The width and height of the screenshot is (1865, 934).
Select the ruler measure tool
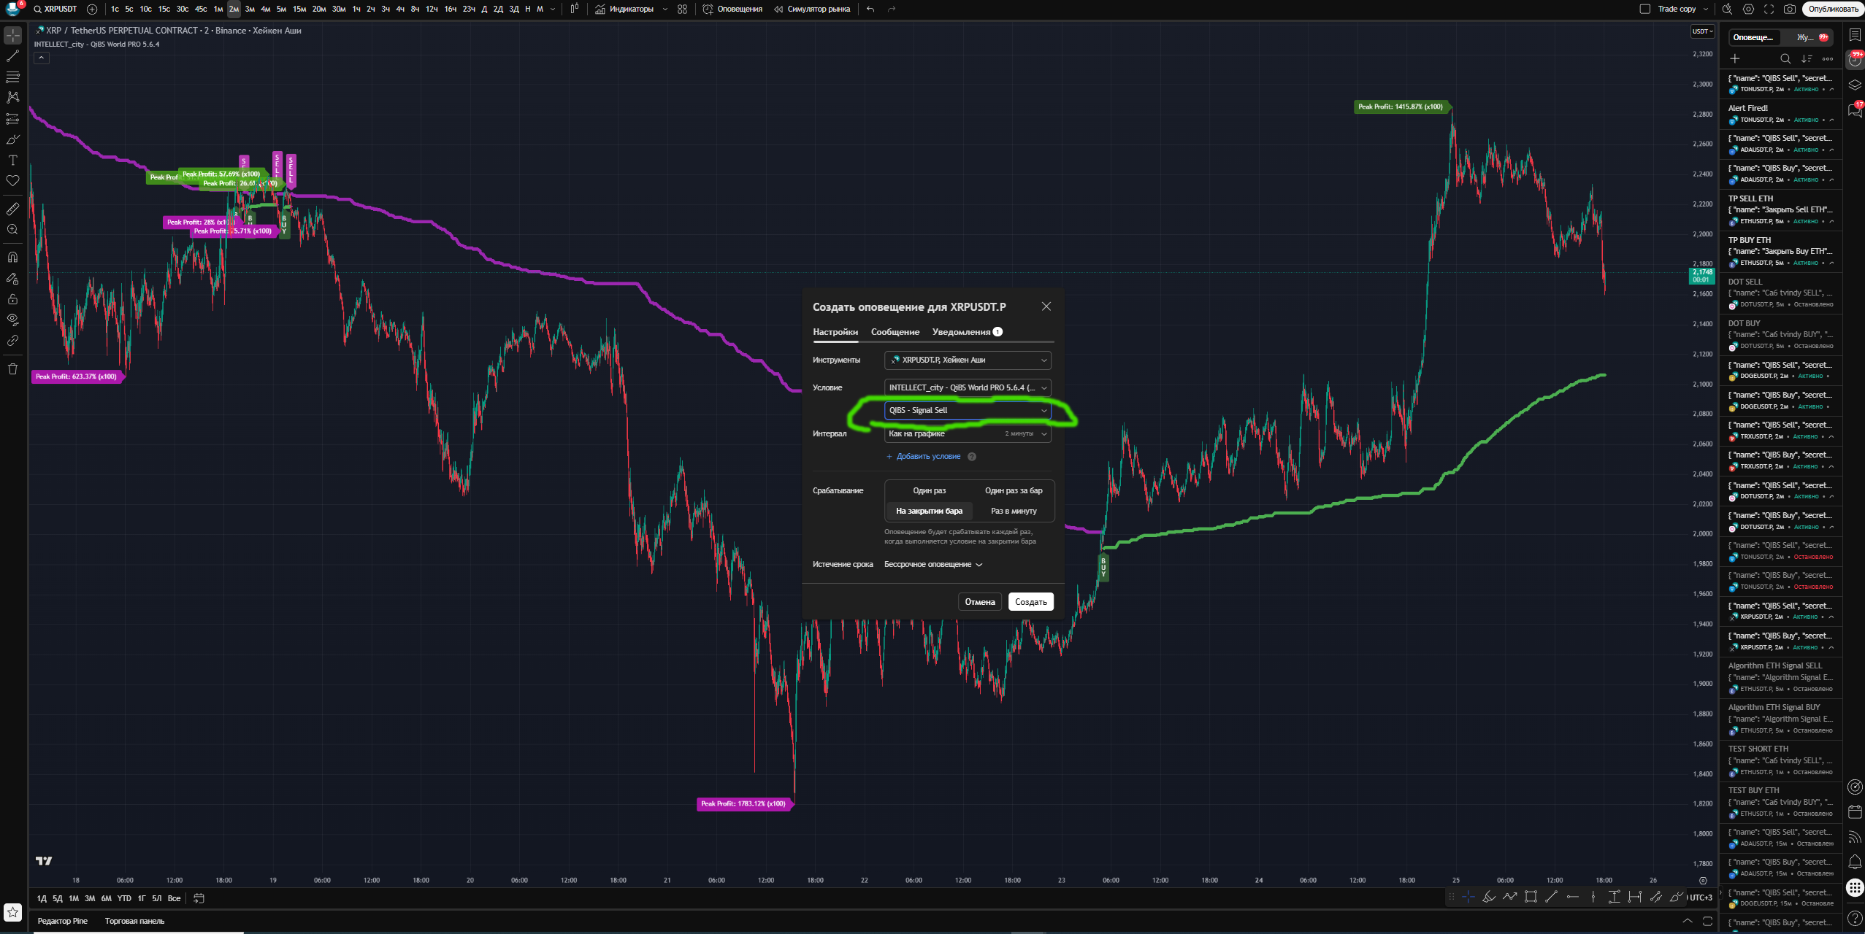(12, 209)
